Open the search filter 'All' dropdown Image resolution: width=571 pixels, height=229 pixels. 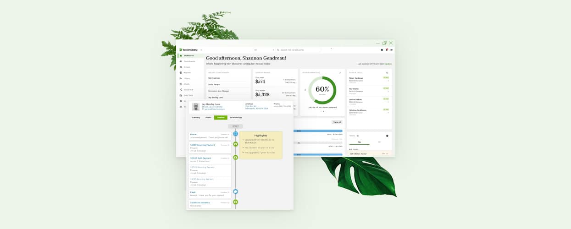(264, 49)
